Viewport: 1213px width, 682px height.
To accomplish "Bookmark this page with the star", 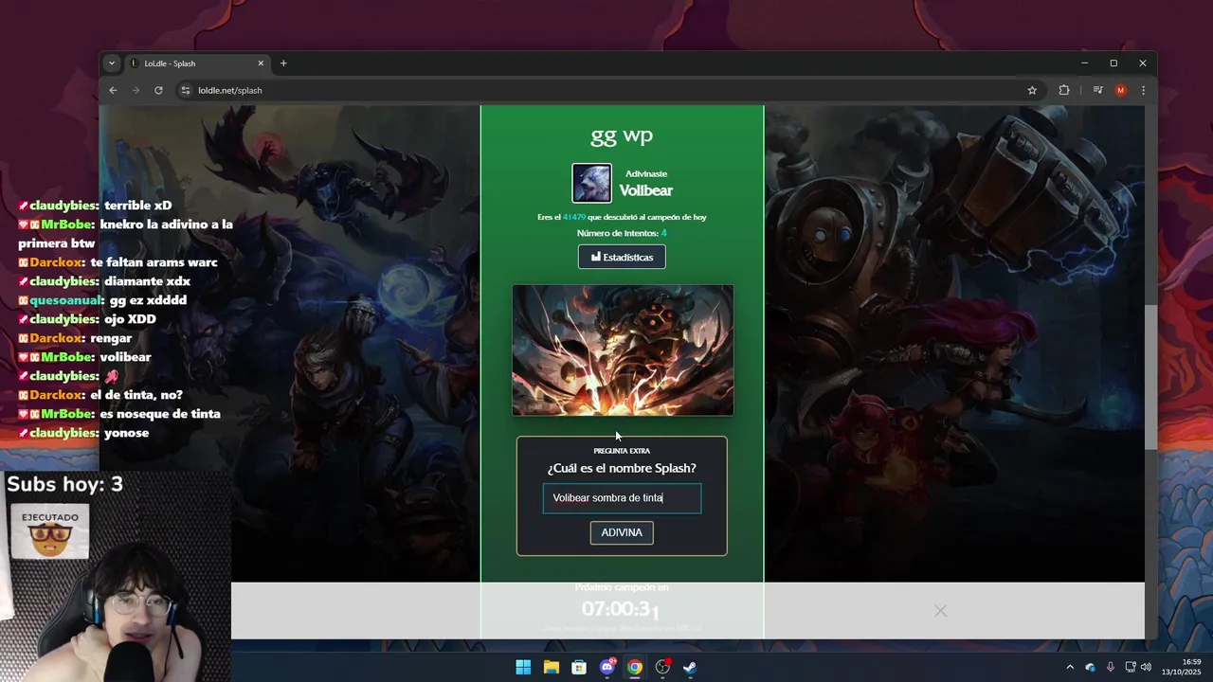I will (1032, 90).
